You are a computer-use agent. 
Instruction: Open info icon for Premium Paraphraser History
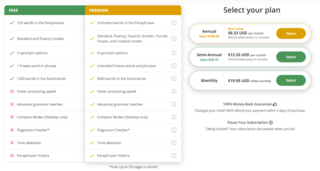tap(174, 156)
